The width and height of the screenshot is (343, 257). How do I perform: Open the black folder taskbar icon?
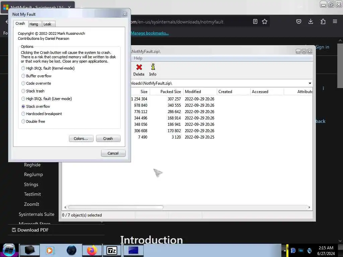(30, 250)
